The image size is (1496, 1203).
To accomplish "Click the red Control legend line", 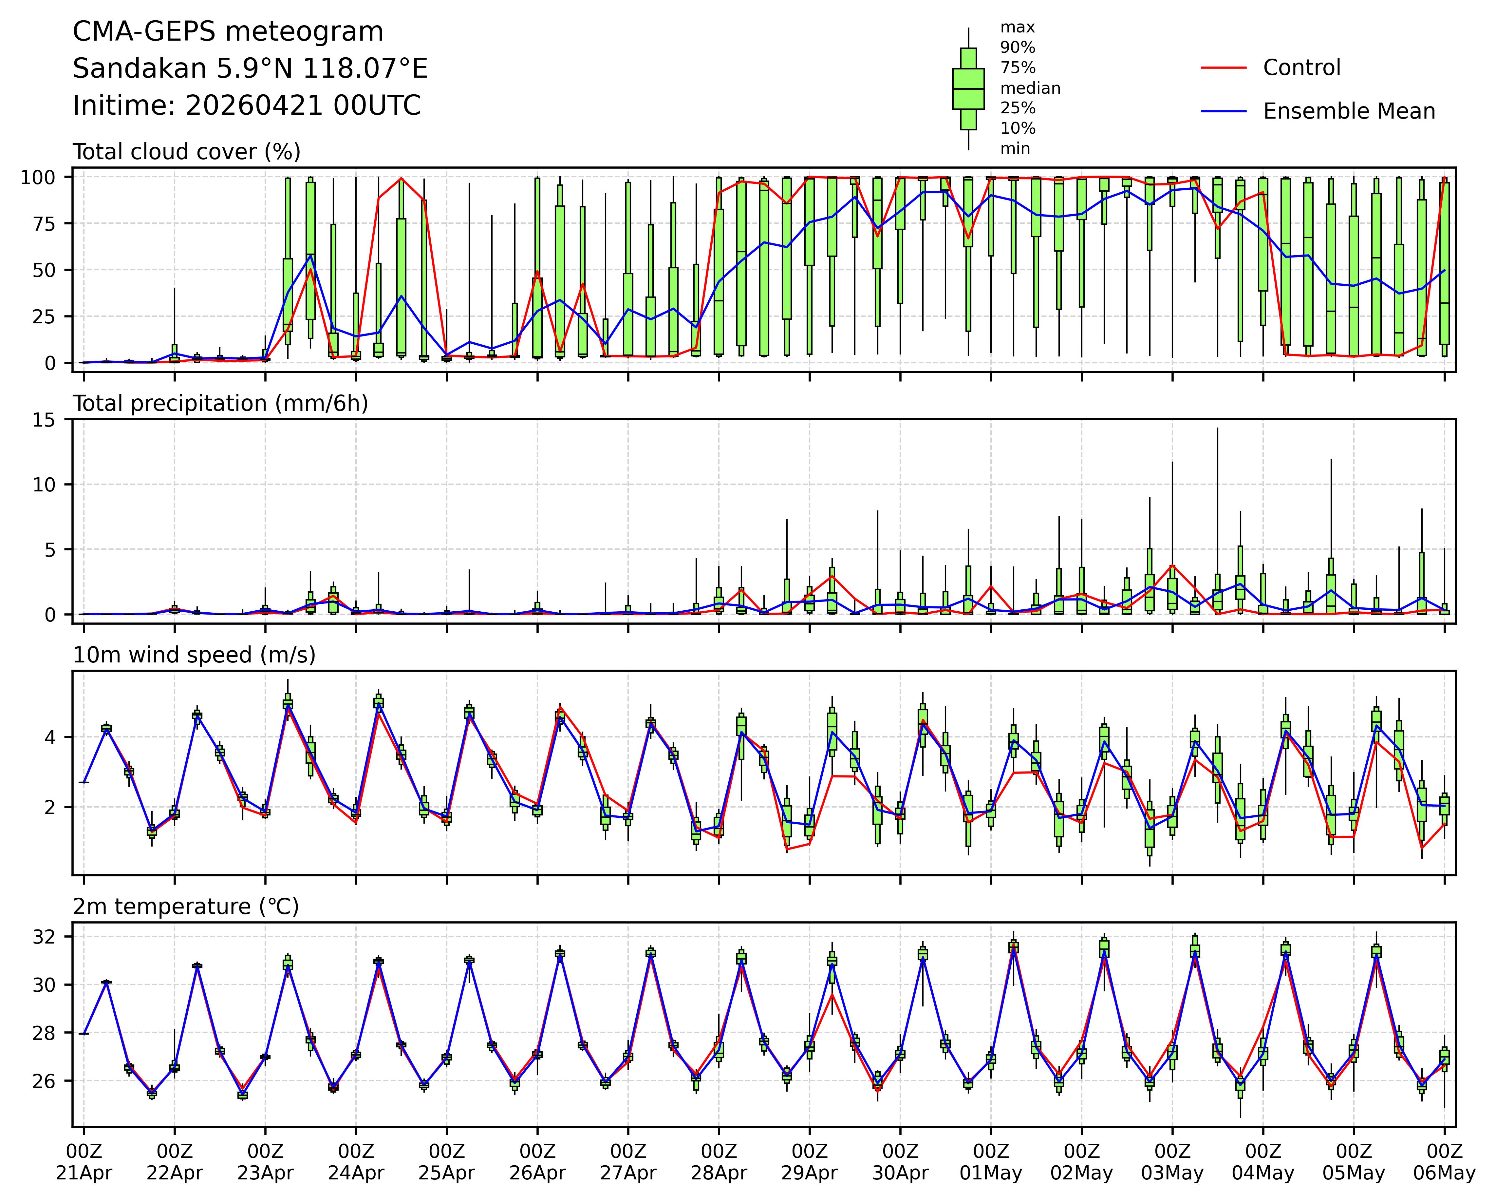I will click(1223, 67).
